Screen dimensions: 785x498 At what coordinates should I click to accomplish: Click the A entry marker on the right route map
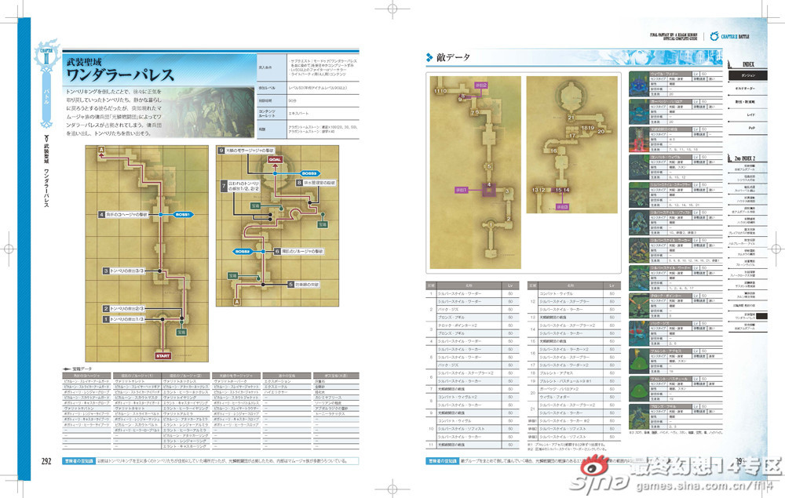[x=237, y=301]
